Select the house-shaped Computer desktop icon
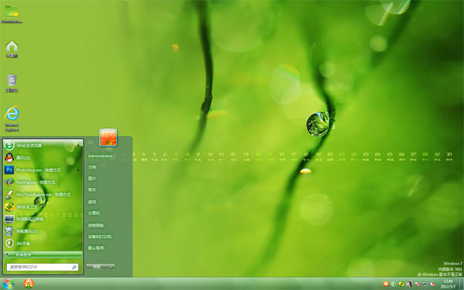464x290 pixels. (x=12, y=49)
